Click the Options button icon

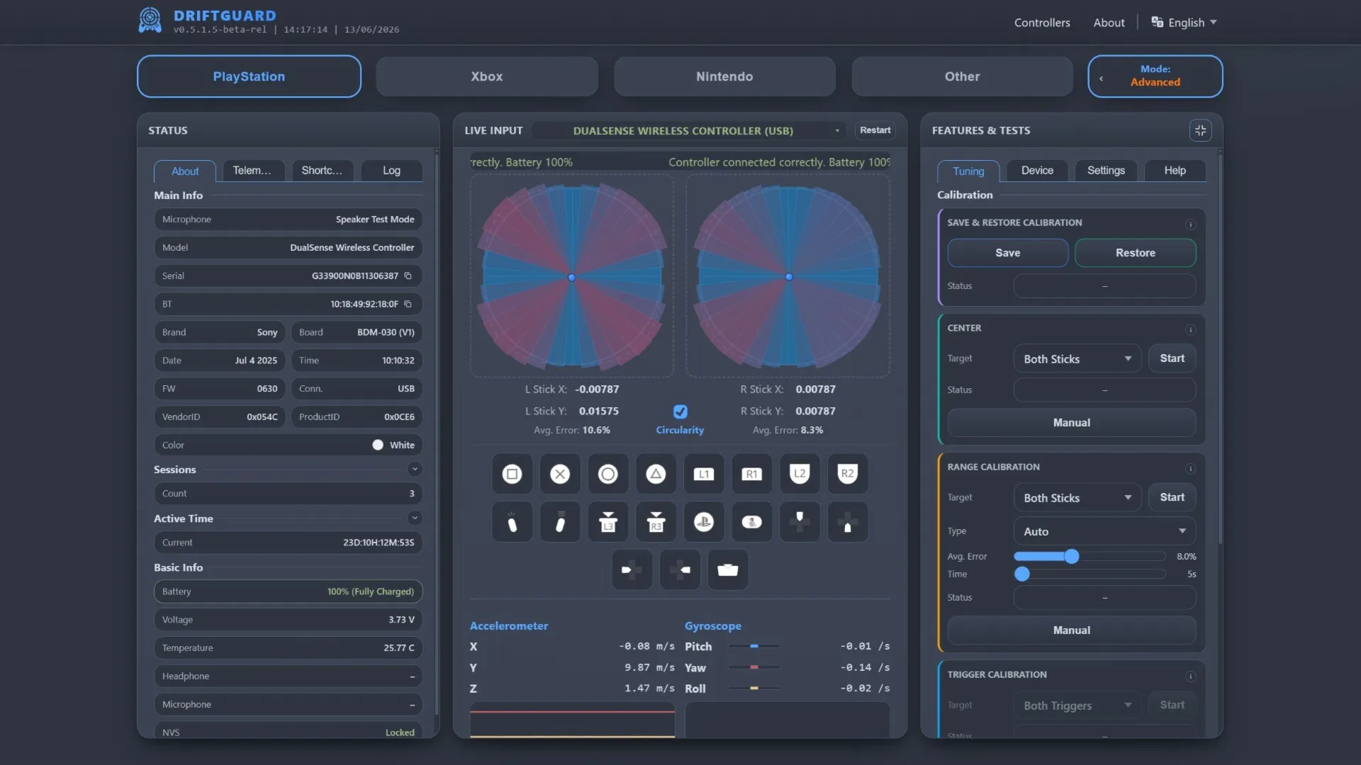(x=560, y=522)
